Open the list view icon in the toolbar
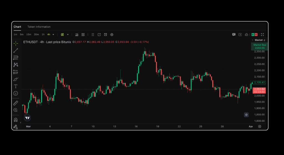This screenshot has height=155, width=284. point(93,35)
